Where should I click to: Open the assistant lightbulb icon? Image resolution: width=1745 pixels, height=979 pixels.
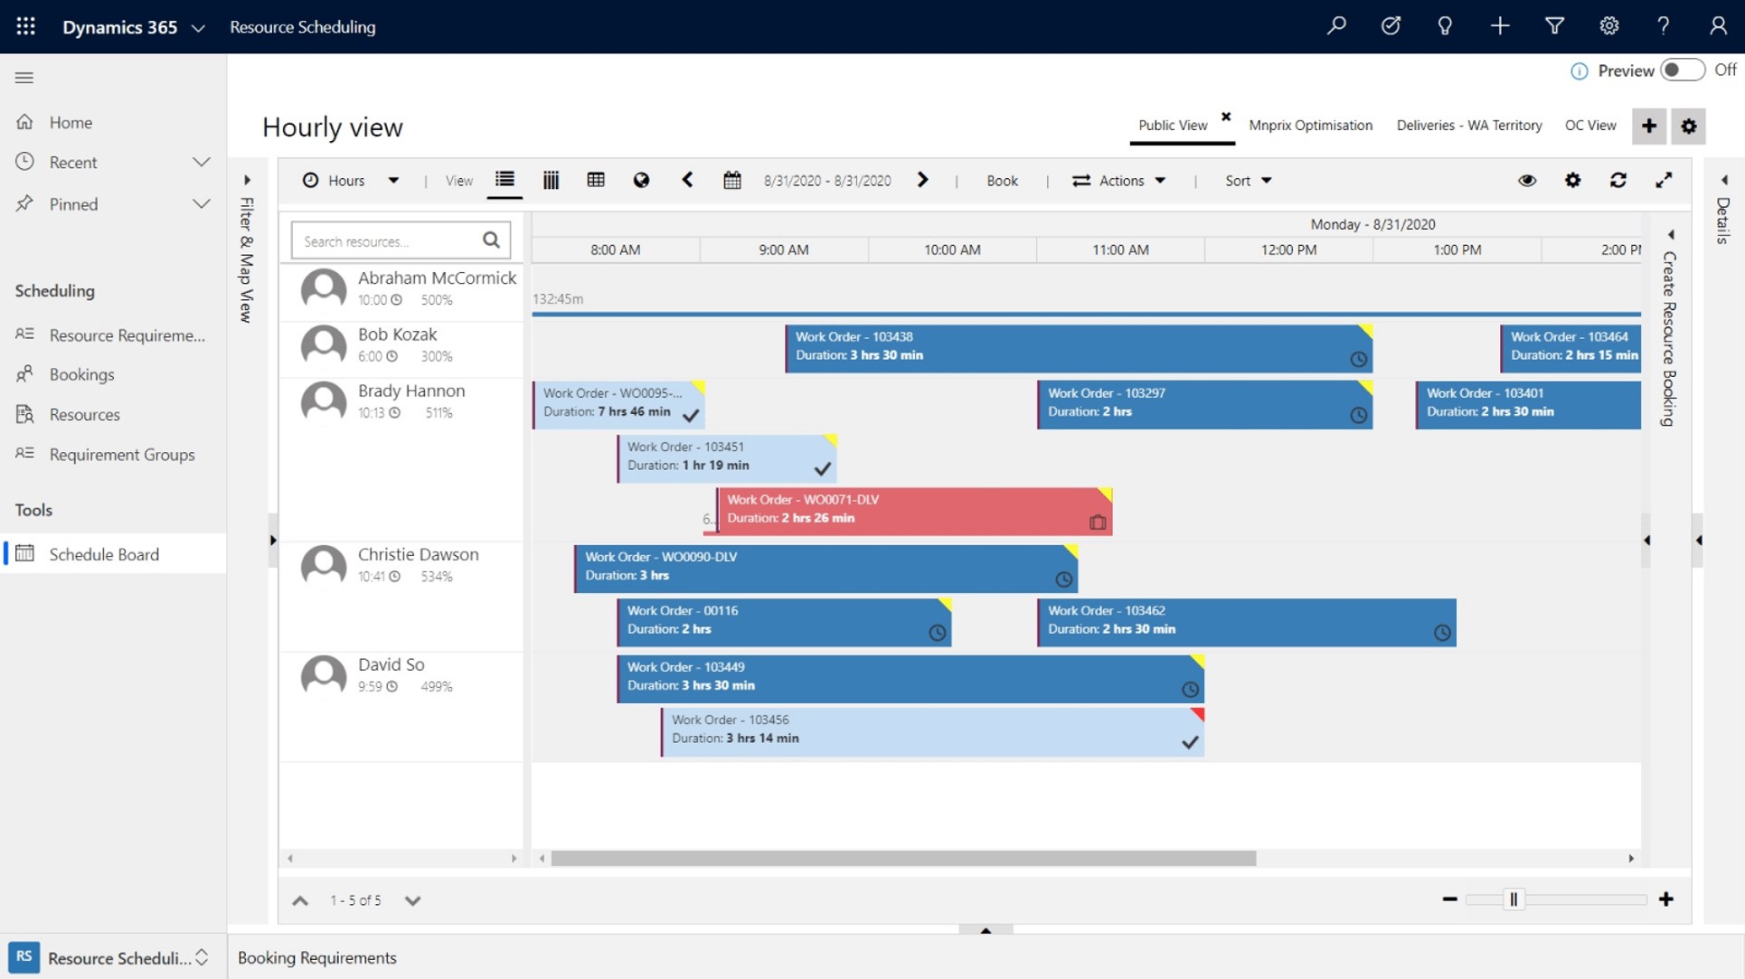click(x=1445, y=26)
